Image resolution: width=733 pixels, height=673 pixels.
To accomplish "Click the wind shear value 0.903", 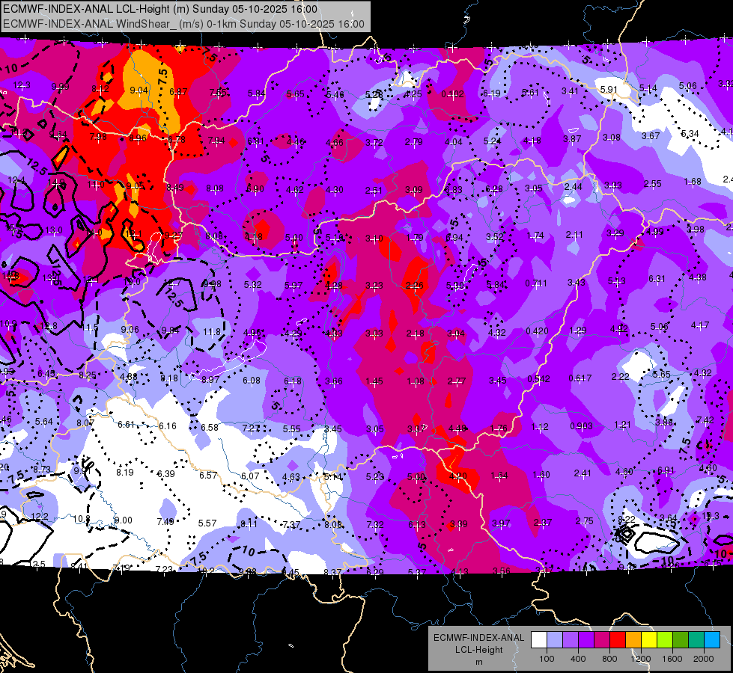I will [581, 426].
